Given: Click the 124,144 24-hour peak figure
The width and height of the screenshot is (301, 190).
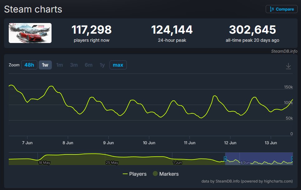Looking at the screenshot, I should pyautogui.click(x=172, y=30).
